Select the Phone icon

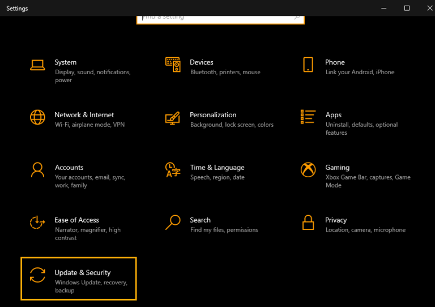click(x=308, y=65)
